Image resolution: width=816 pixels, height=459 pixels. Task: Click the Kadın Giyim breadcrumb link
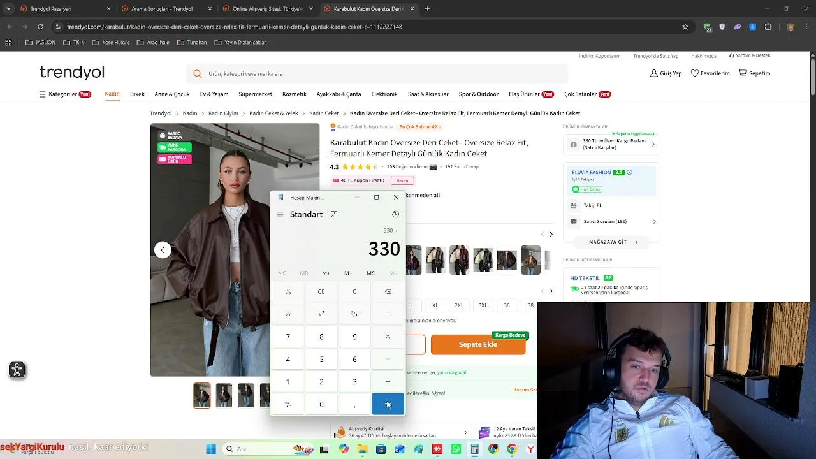point(223,113)
